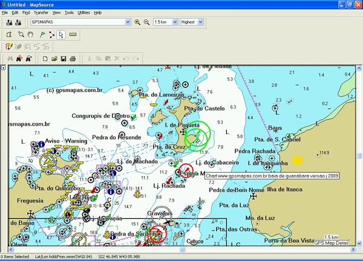
Task: Click the Zoom In magnifier icon
Action: tap(137, 22)
